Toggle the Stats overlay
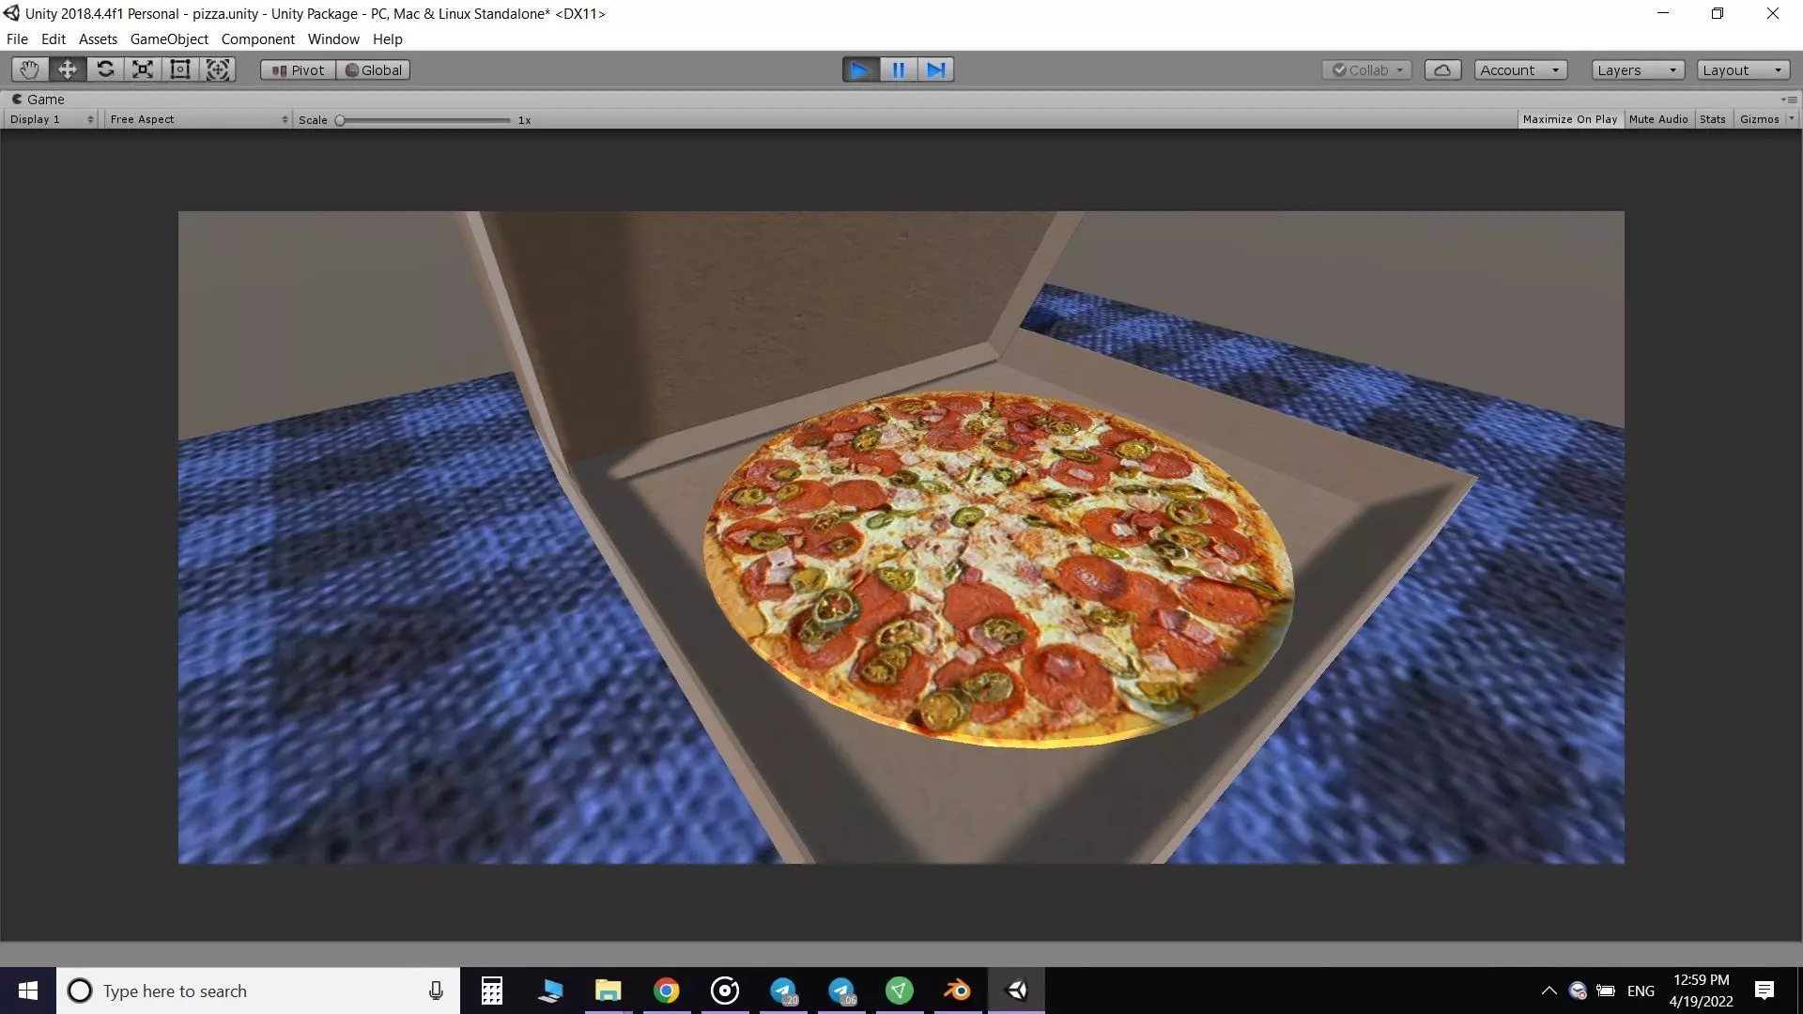1803x1014 pixels. click(x=1712, y=119)
